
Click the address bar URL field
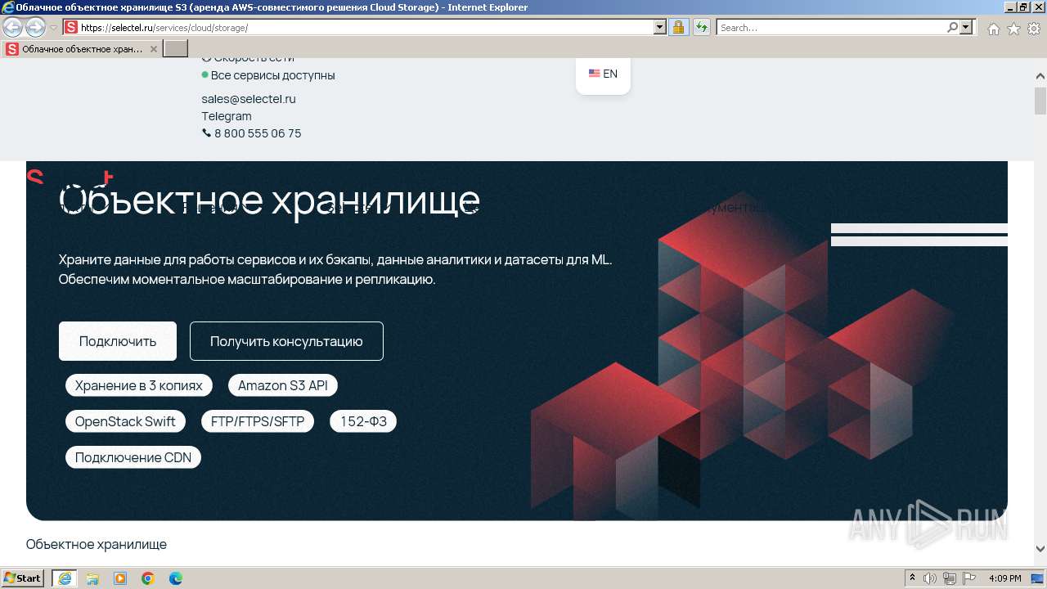(x=366, y=27)
